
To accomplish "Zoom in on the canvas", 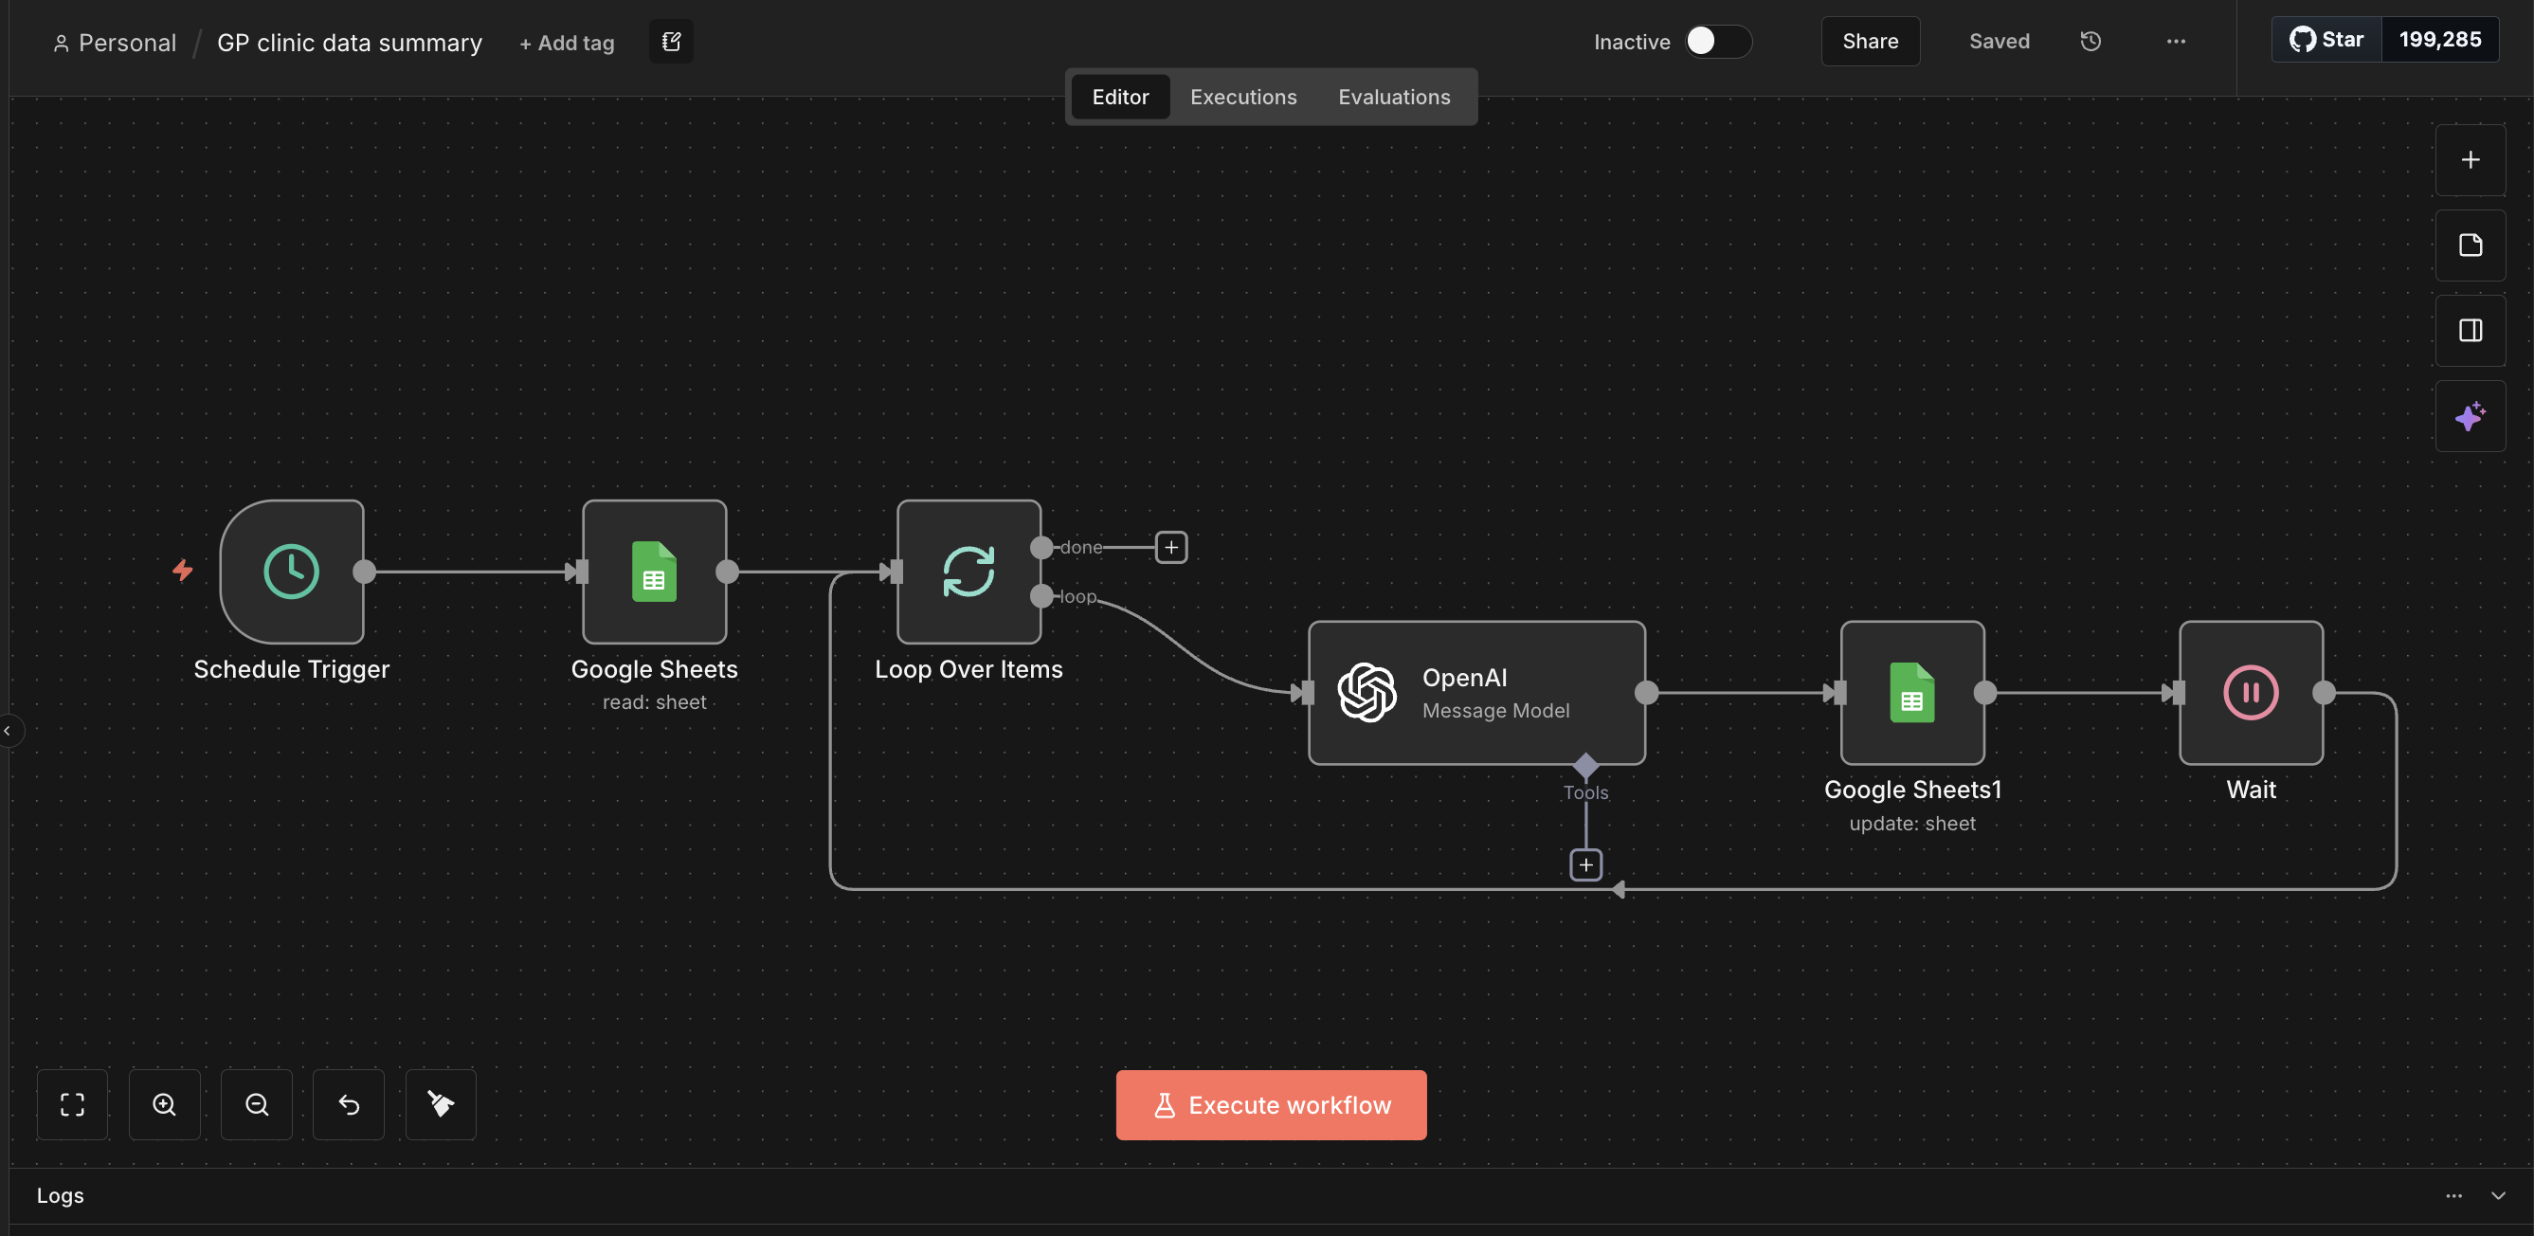I will [x=164, y=1104].
